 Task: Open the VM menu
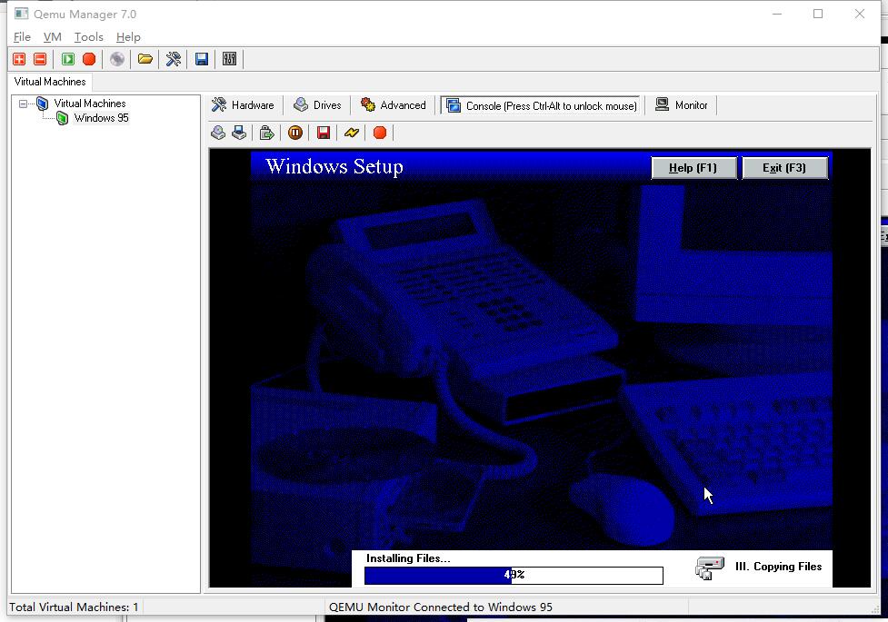[x=52, y=37]
